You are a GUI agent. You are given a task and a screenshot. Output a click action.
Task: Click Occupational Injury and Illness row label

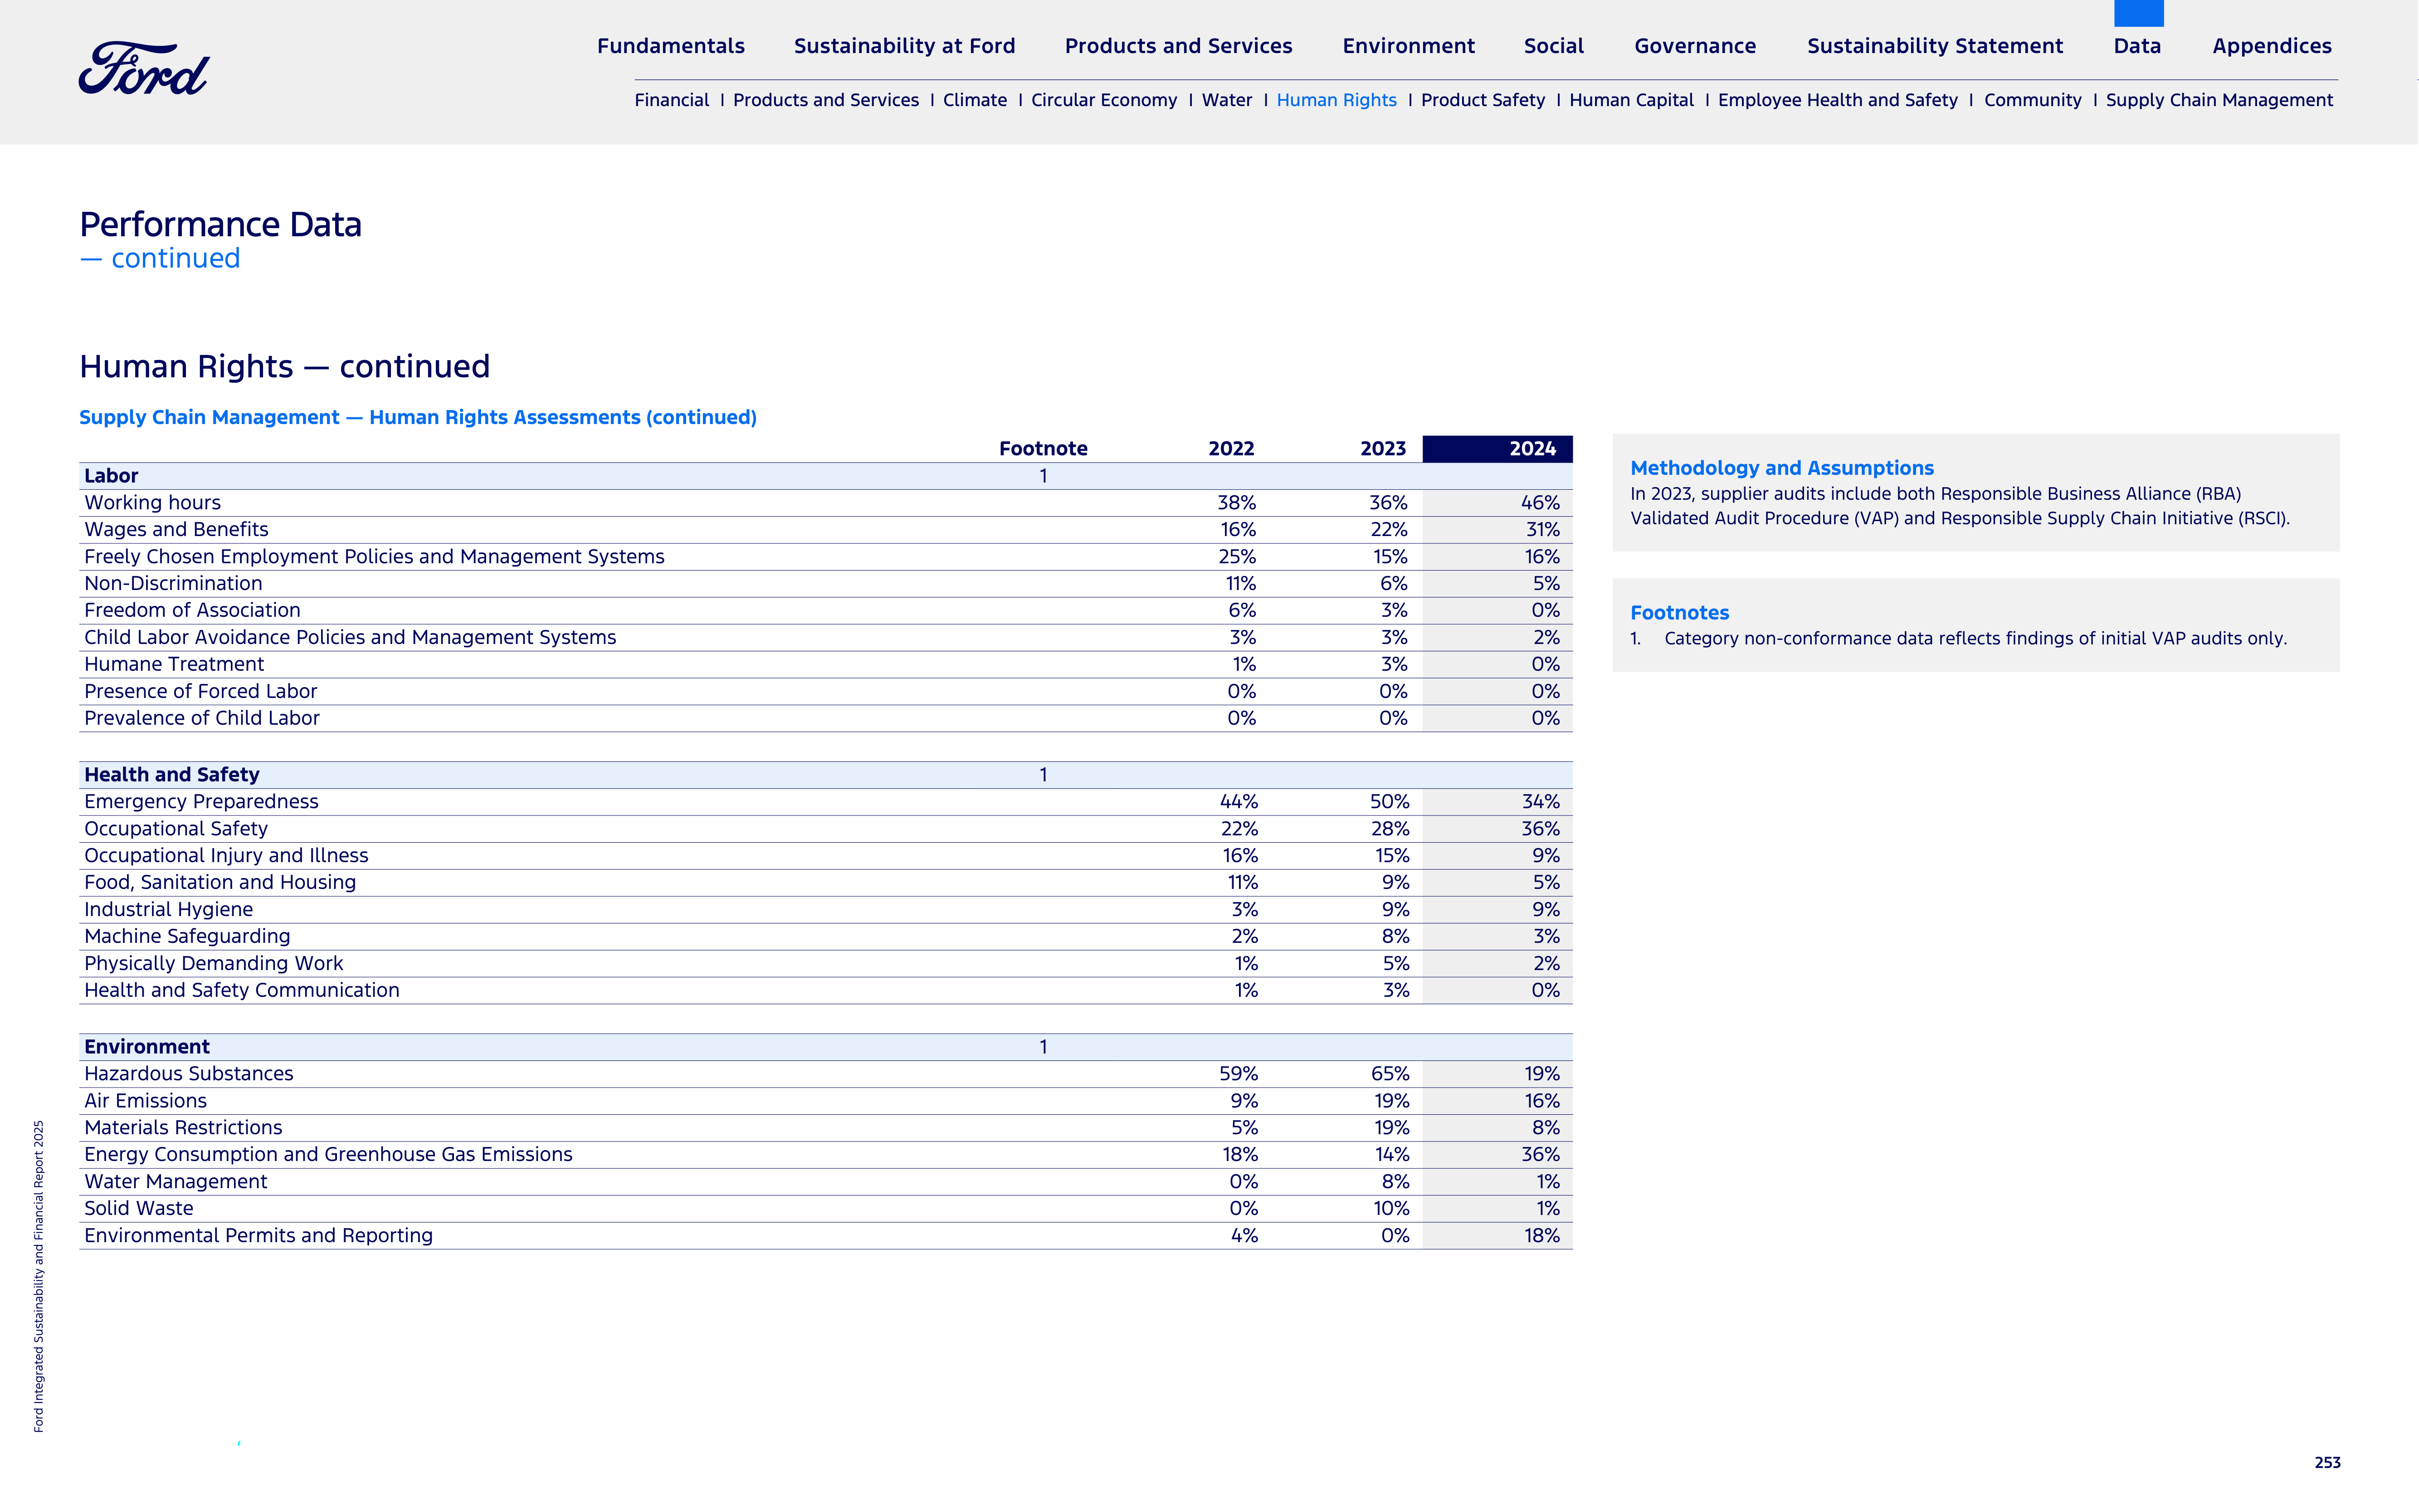point(226,856)
